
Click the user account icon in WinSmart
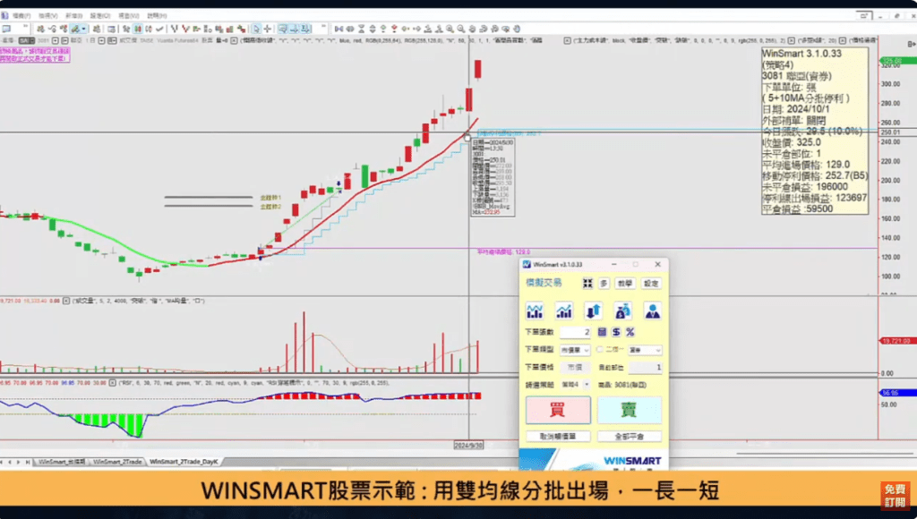point(652,311)
